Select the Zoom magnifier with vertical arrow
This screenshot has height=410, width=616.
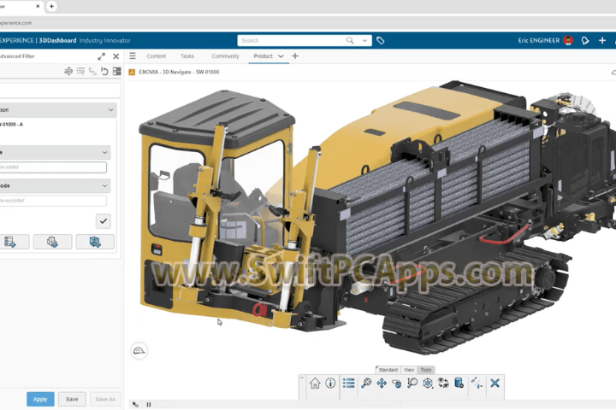[412, 383]
